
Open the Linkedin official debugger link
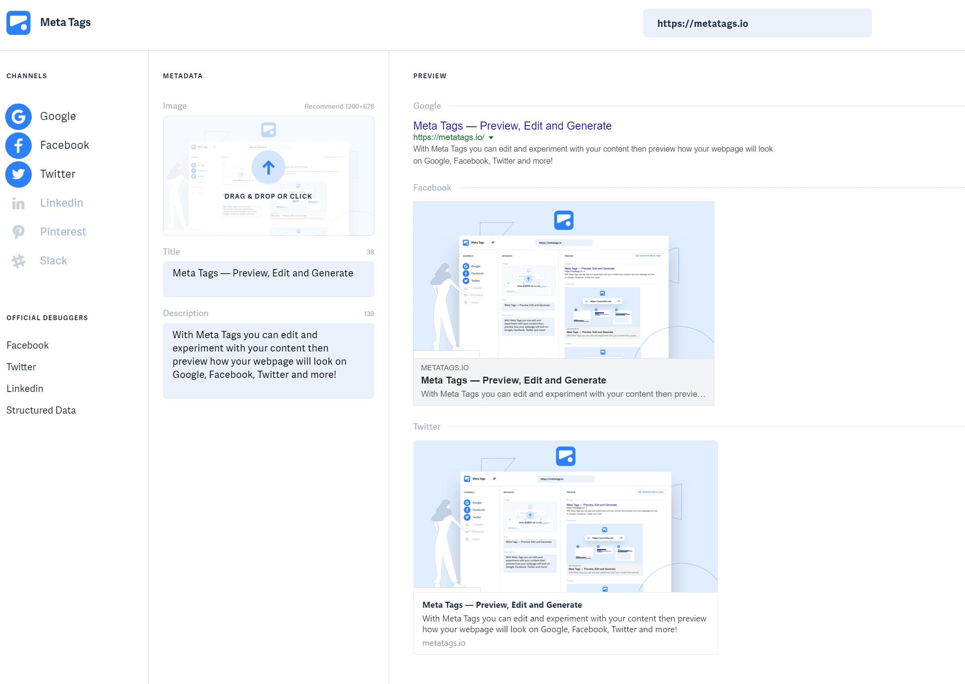25,388
